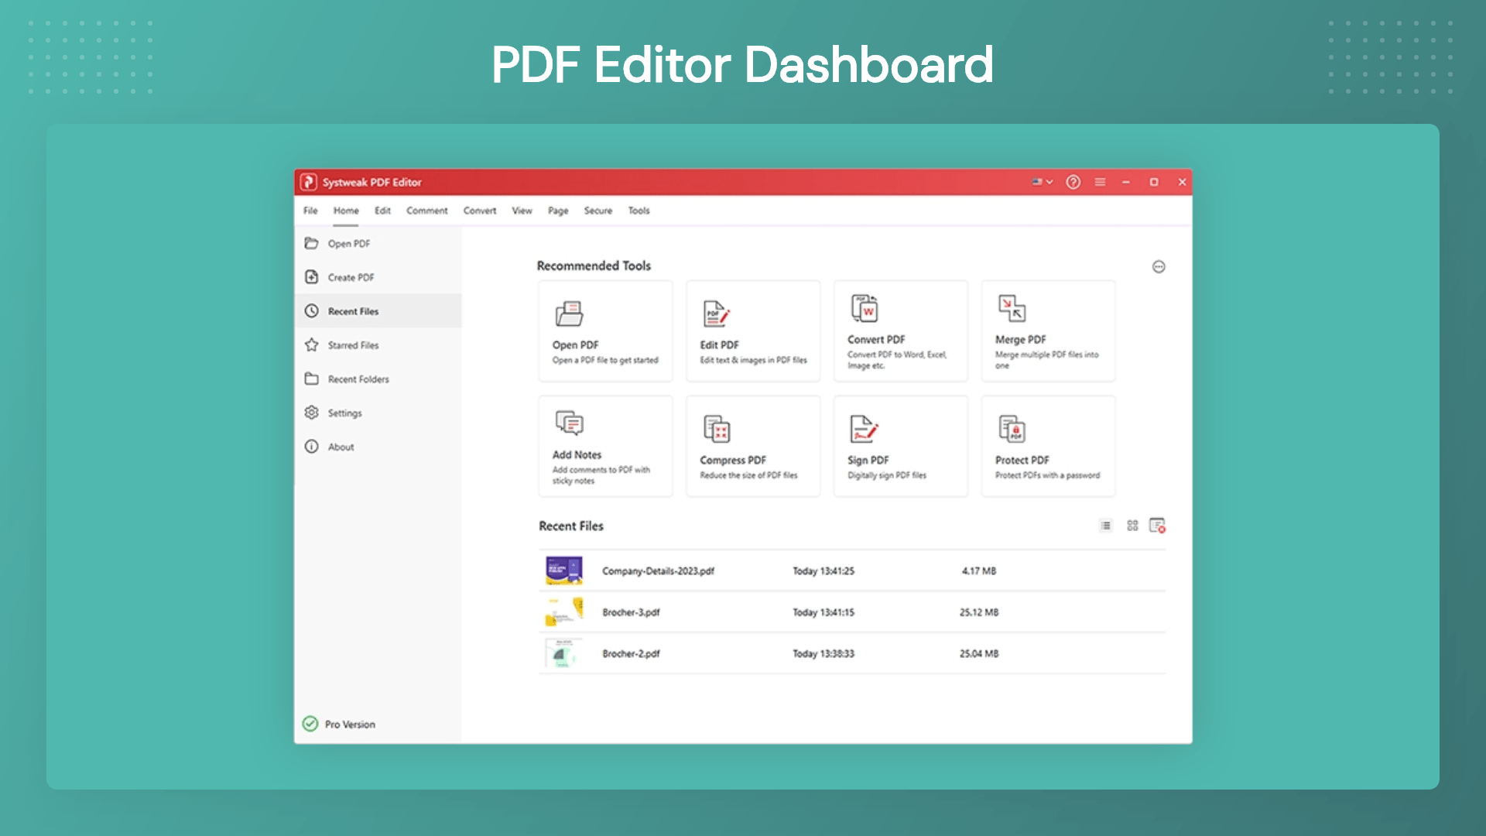This screenshot has height=836, width=1486.
Task: Open the Page tab
Action: point(558,211)
